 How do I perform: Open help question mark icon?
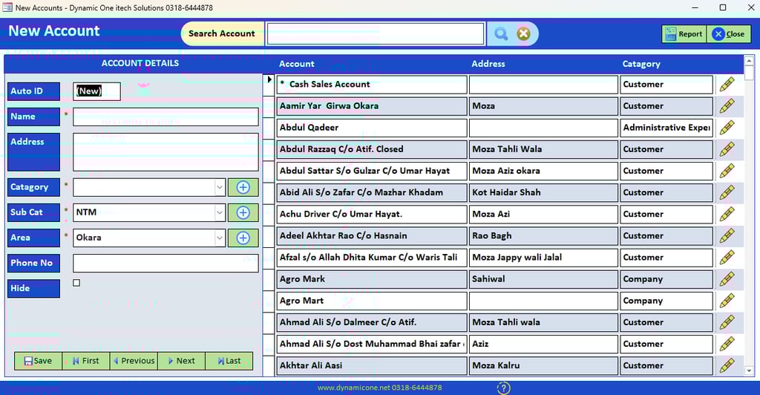(x=504, y=388)
